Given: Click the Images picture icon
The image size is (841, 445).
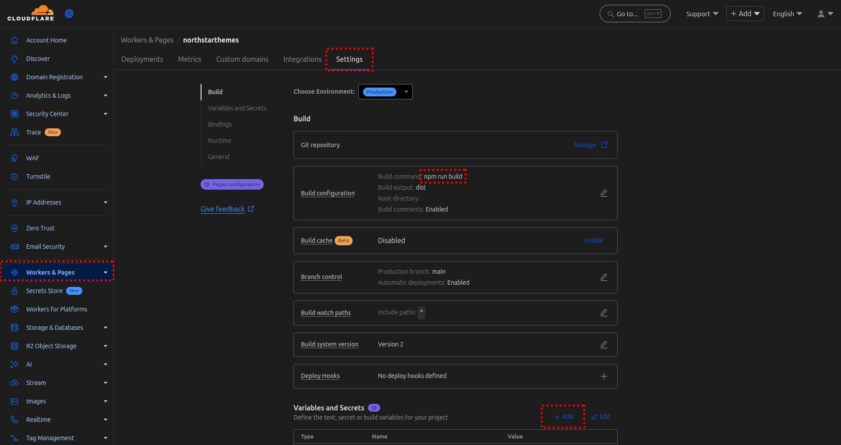Looking at the screenshot, I should pyautogui.click(x=14, y=401).
